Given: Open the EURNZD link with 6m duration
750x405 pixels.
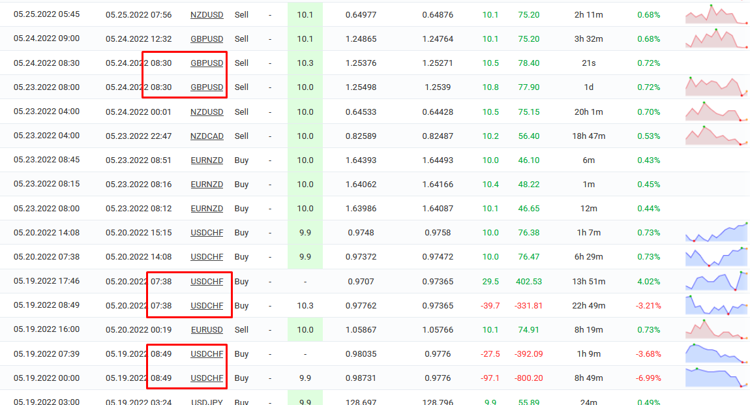Looking at the screenshot, I should tap(207, 160).
